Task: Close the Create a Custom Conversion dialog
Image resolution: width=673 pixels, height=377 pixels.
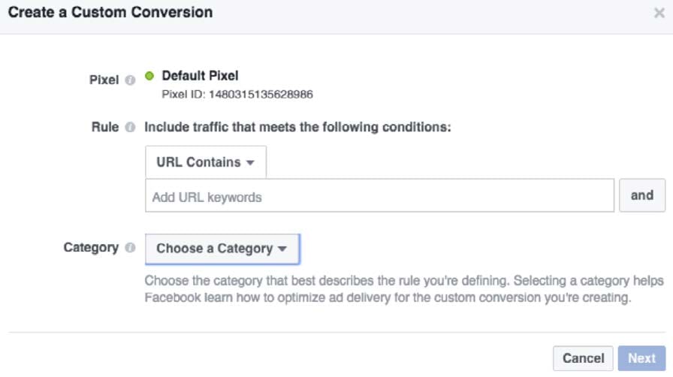Action: (x=659, y=14)
